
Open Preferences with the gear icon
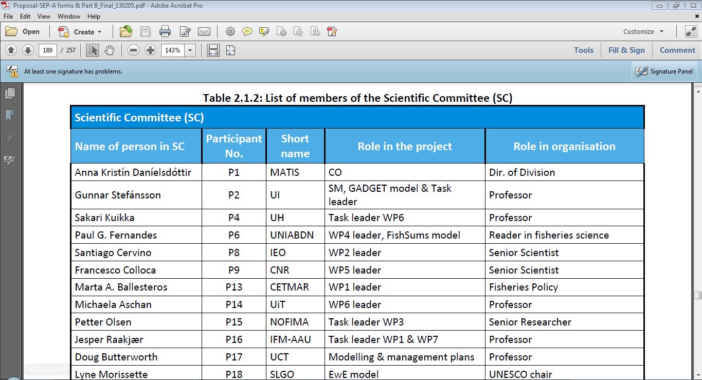point(230,31)
